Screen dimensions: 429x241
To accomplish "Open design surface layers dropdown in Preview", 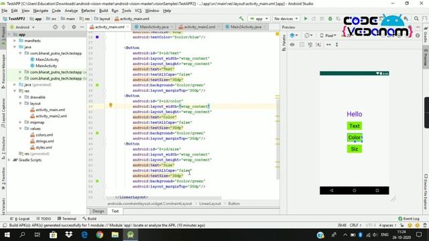I will [294, 35].
